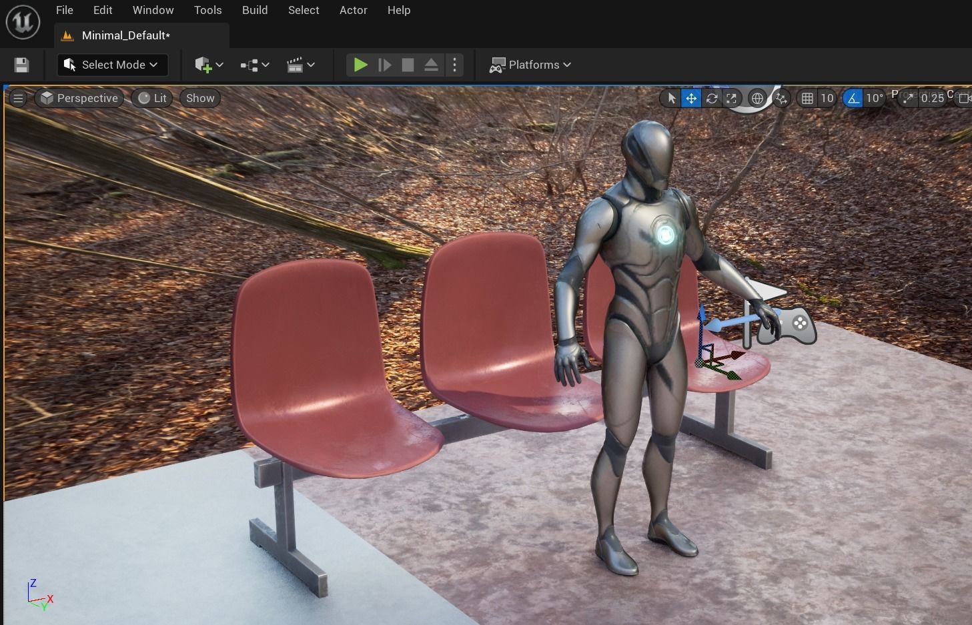The width and height of the screenshot is (972, 625).
Task: Open the Lit view mode dropdown
Action: click(x=152, y=98)
